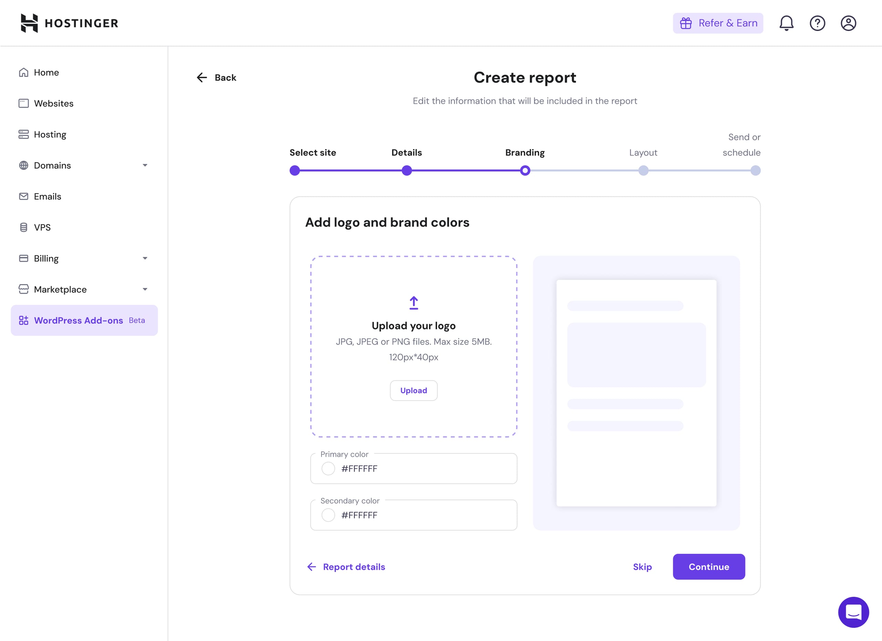Click the Details step marker
The image size is (882, 641).
pyautogui.click(x=407, y=170)
